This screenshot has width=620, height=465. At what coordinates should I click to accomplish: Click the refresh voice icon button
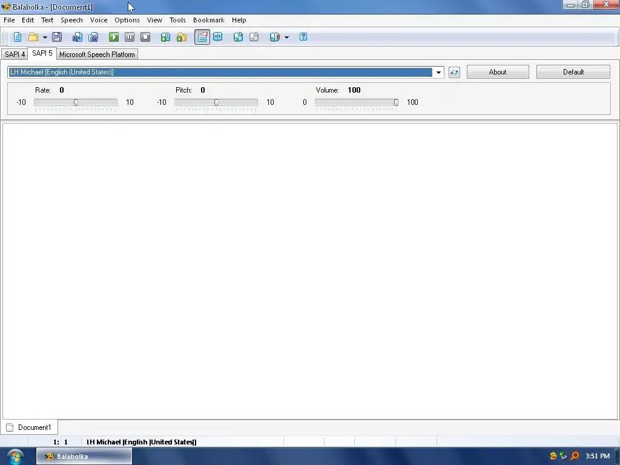pos(454,73)
